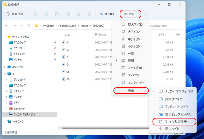Click the Share icon in toolbar

point(79,14)
